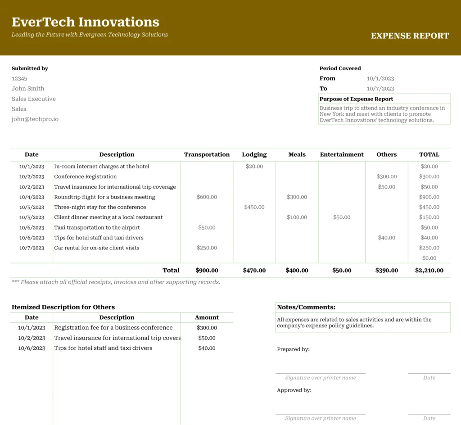Click the EXPENSE REPORT heading
The height and width of the screenshot is (425, 461).
click(410, 36)
